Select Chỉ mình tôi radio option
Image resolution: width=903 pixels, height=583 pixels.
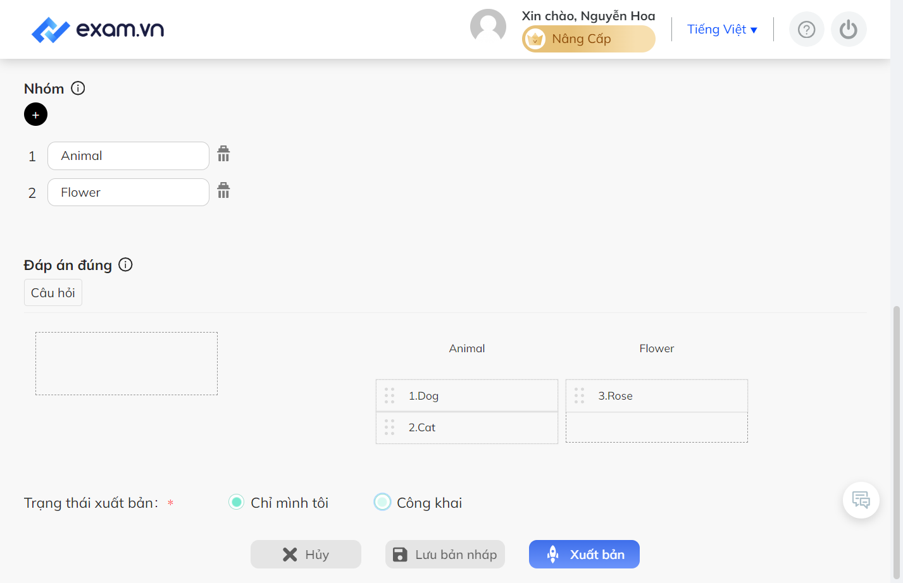pyautogui.click(x=236, y=502)
